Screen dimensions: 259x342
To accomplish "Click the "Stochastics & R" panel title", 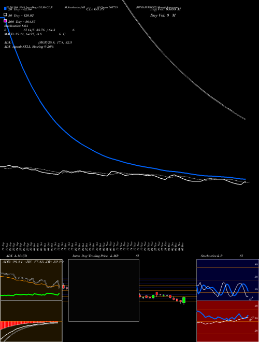I will pyautogui.click(x=211, y=256).
